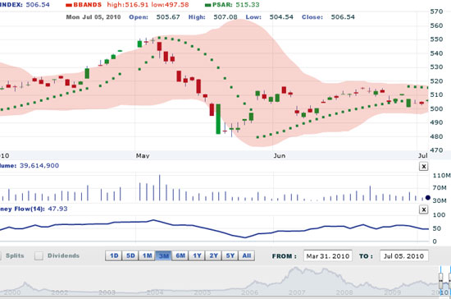Click the May label on the chart axis

(x=143, y=155)
